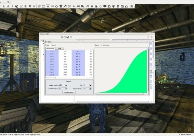Click the Acceleration 2 spinner arrows
The width and height of the screenshot is (194, 136).
coord(91,89)
